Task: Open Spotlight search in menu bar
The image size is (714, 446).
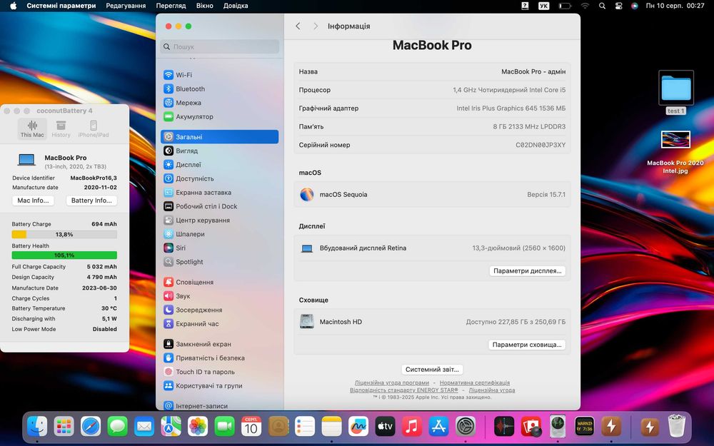Action: point(602,6)
